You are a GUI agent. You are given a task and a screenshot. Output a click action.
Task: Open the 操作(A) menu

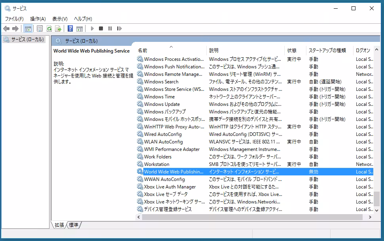(x=38, y=19)
